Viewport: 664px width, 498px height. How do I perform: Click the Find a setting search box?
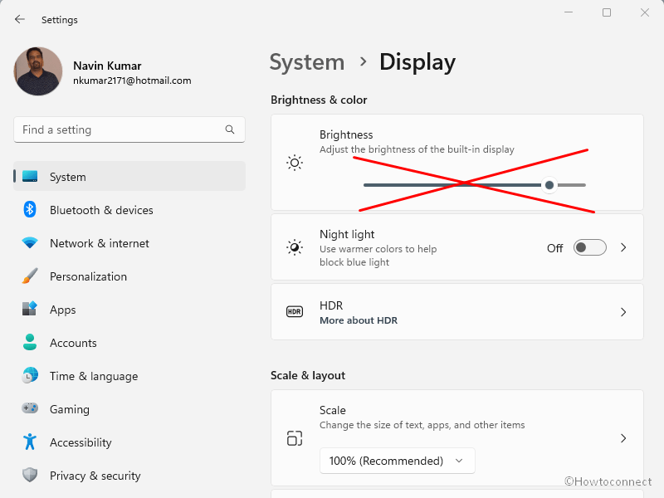coord(129,129)
